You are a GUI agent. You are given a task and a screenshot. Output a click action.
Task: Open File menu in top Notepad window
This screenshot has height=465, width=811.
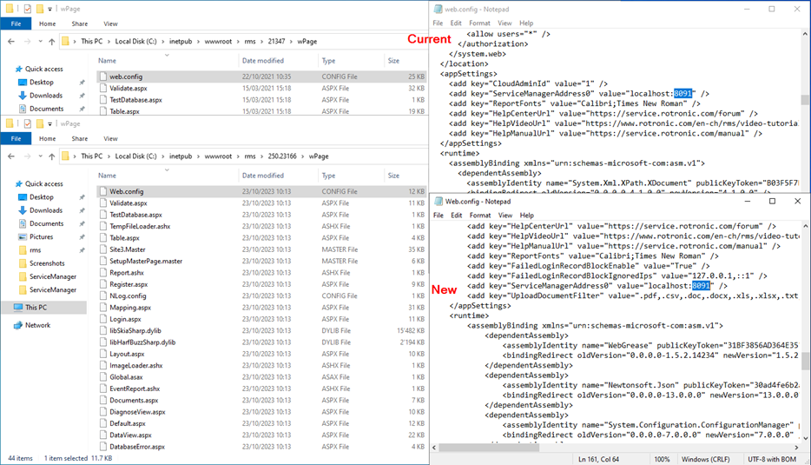pos(438,23)
